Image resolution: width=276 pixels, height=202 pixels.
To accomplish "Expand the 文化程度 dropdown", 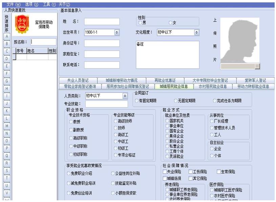I will point(197,32).
